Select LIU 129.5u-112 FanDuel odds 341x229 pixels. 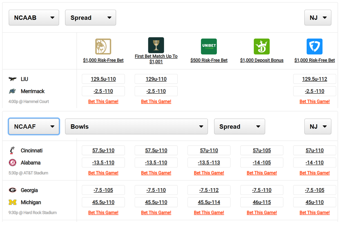(315, 79)
